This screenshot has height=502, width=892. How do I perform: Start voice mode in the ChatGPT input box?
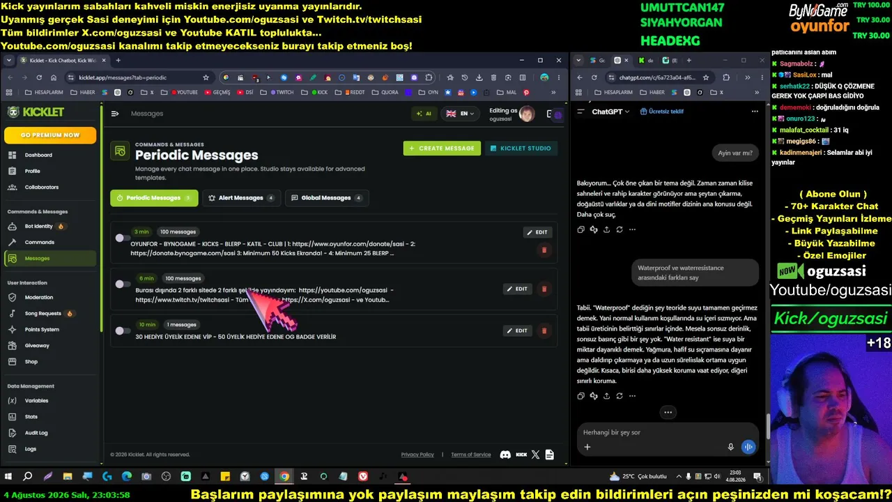click(x=748, y=447)
